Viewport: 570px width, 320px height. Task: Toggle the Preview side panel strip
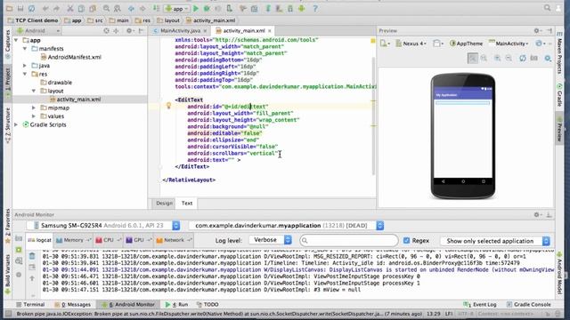click(x=559, y=129)
